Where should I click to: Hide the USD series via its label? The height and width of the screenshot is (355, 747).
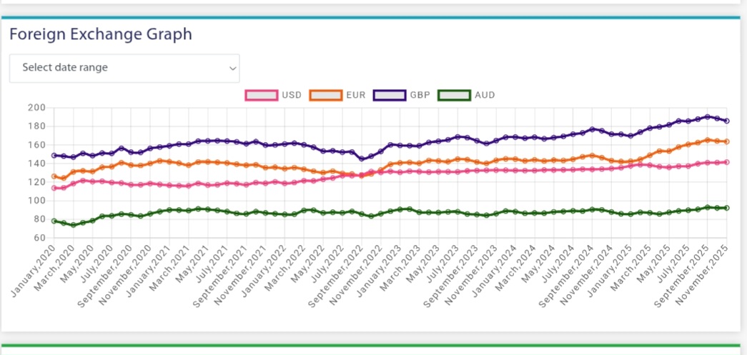pos(292,95)
